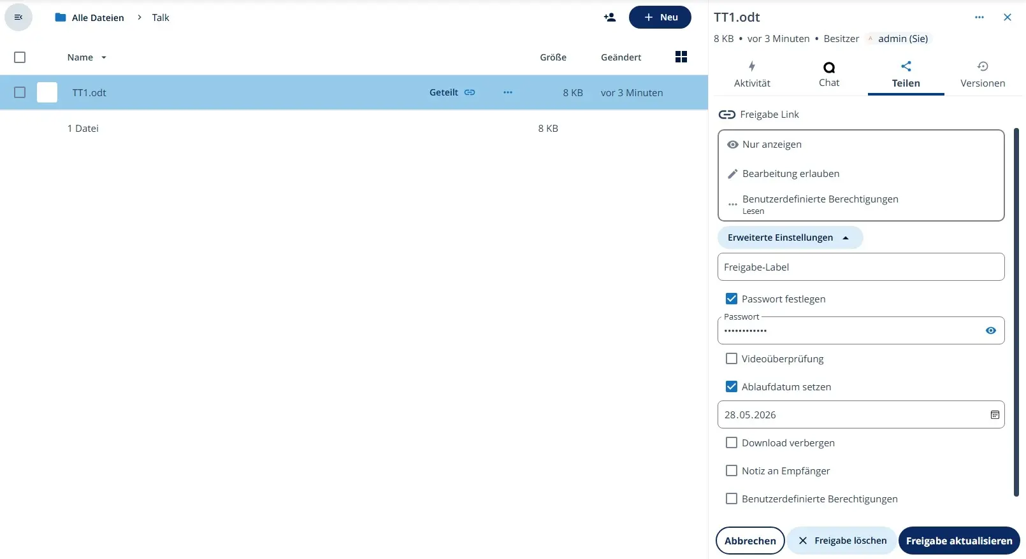Screen dimensions: 1026x559
Task: Click the shared link icon beside Geteilt
Action: [x=470, y=92]
